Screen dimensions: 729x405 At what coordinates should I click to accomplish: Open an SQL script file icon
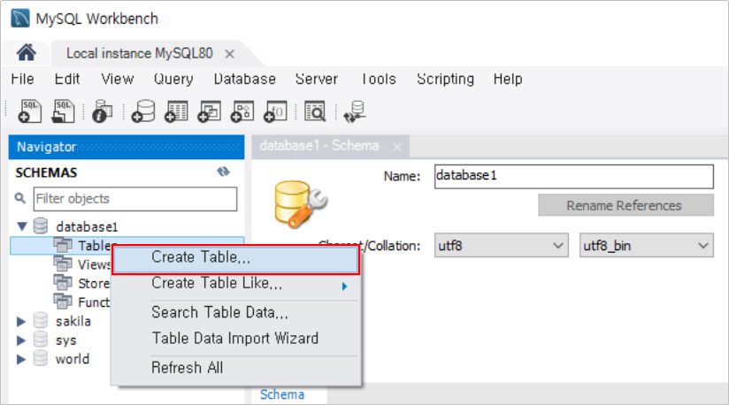pyautogui.click(x=63, y=111)
